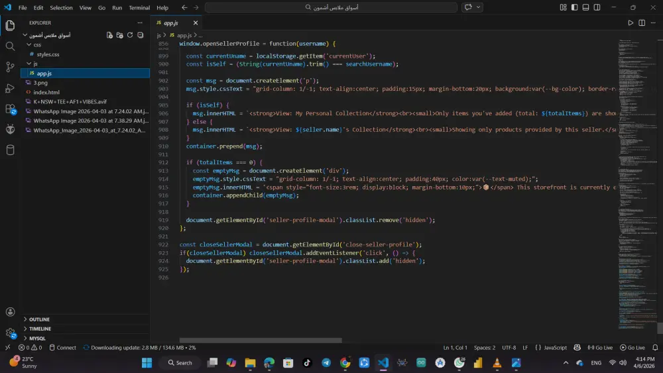Open notifications bell in status bar
Screen dimensions: 663x373
[655, 348]
